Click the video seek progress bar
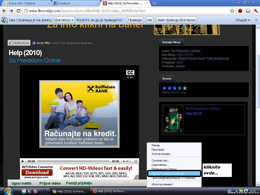This screenshot has width=260, height=195. tap(73, 161)
